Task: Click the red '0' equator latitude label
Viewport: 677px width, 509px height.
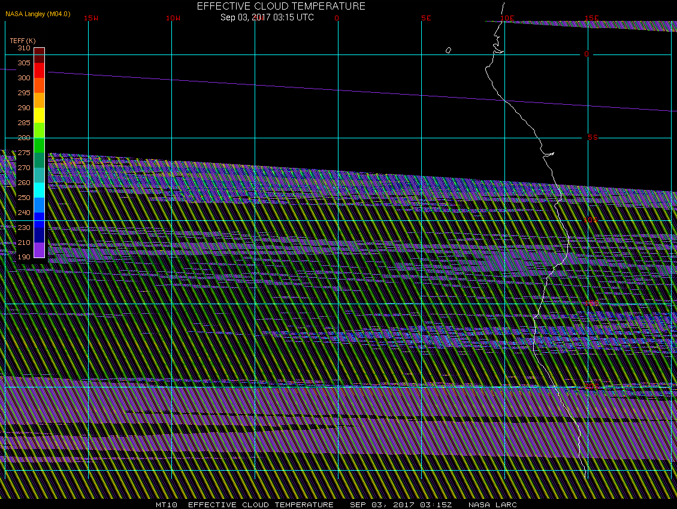Action: (x=587, y=54)
